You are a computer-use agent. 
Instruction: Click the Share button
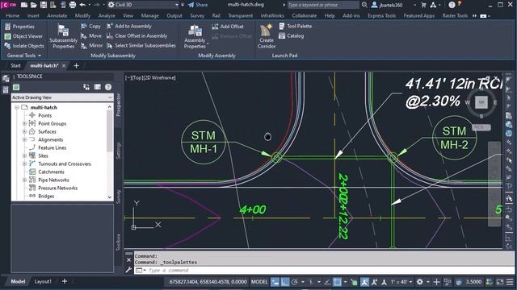[x=198, y=5]
